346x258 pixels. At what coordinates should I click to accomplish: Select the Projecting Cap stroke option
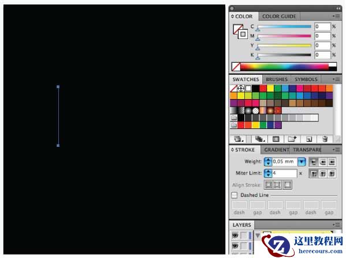pyautogui.click(x=332, y=162)
